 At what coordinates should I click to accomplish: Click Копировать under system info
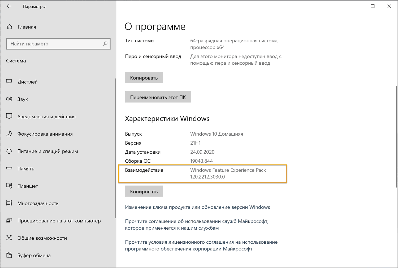(144, 77)
